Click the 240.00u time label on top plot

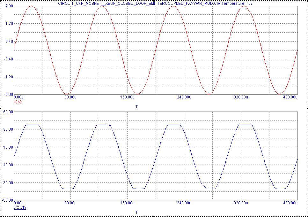pos(184,97)
